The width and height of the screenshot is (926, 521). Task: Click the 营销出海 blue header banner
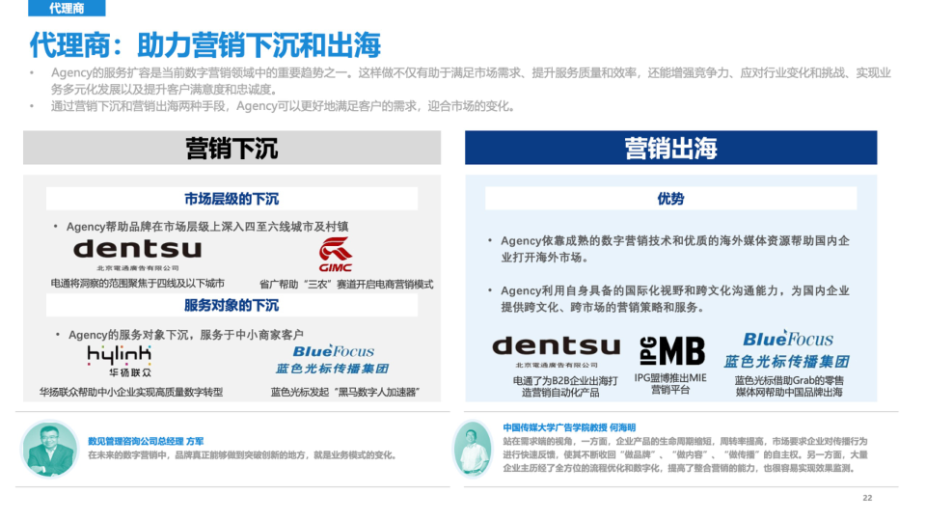click(671, 148)
